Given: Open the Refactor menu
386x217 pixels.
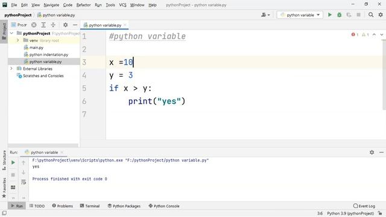Looking at the screenshot, I should (83, 5).
